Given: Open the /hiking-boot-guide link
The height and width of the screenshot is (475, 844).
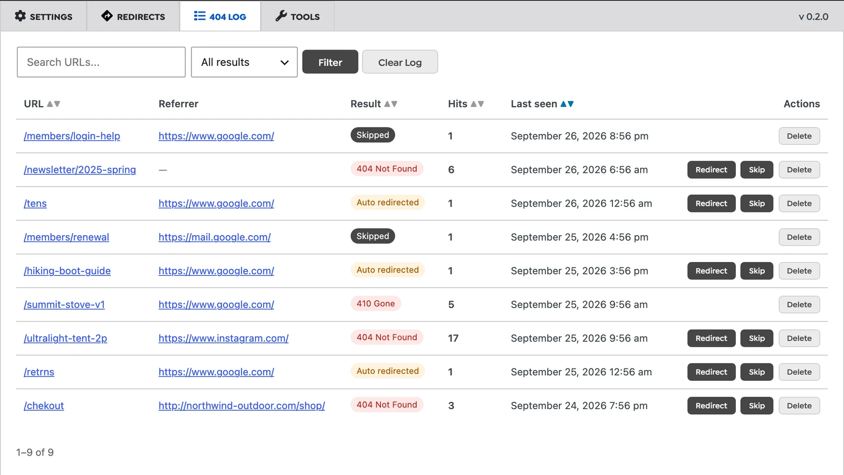Looking at the screenshot, I should click(67, 271).
